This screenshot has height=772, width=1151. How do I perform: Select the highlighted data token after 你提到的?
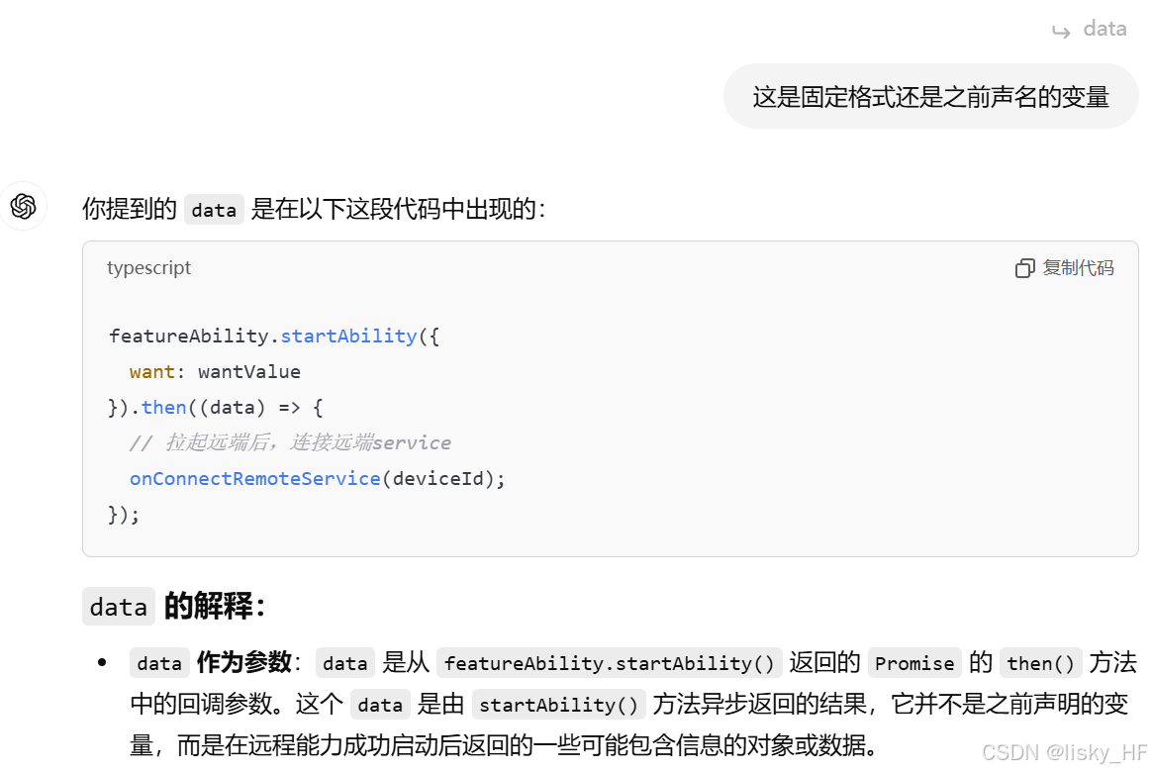pos(213,209)
